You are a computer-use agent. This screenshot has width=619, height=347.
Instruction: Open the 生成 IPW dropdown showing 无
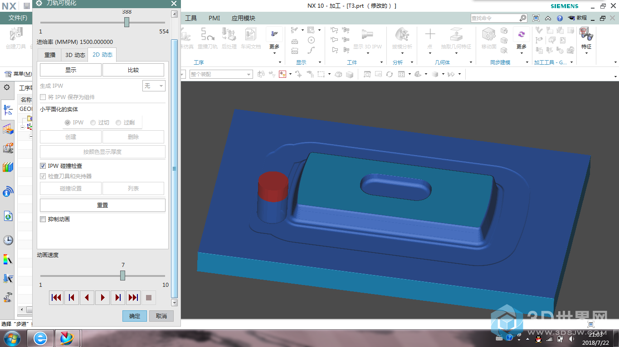154,86
